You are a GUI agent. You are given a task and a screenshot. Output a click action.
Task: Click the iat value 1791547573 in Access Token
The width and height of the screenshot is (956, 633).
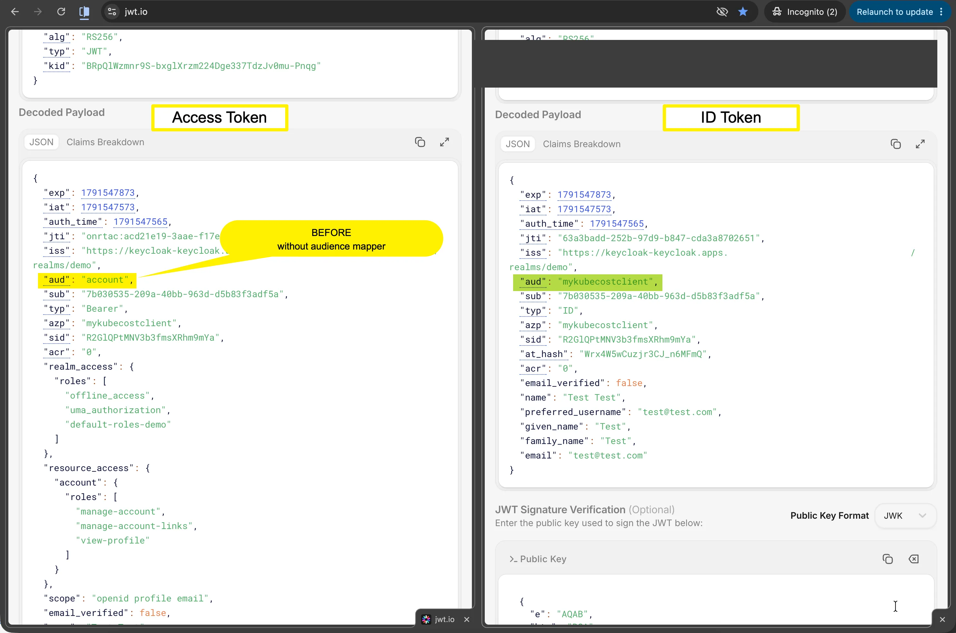click(108, 207)
